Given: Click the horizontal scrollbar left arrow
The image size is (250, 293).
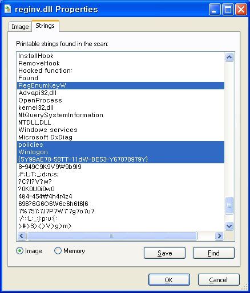Looking at the screenshot, I should (22, 236).
